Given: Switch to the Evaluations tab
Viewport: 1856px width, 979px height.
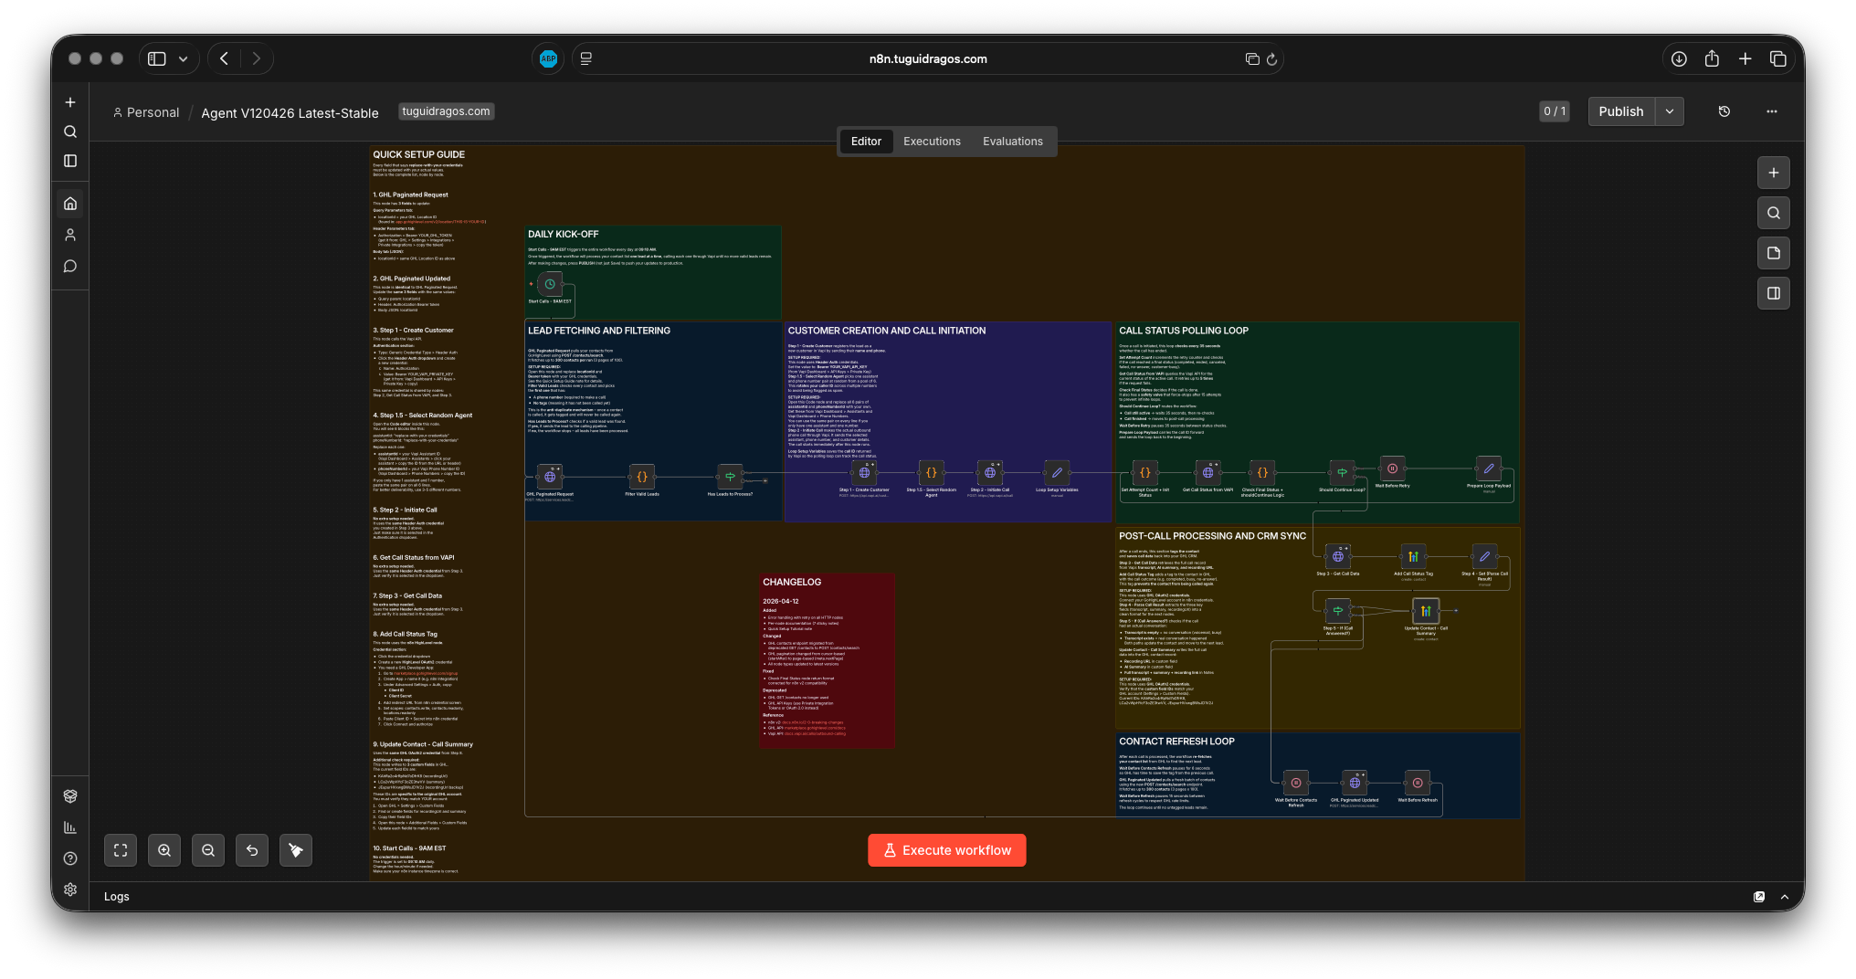Looking at the screenshot, I should 1012,142.
